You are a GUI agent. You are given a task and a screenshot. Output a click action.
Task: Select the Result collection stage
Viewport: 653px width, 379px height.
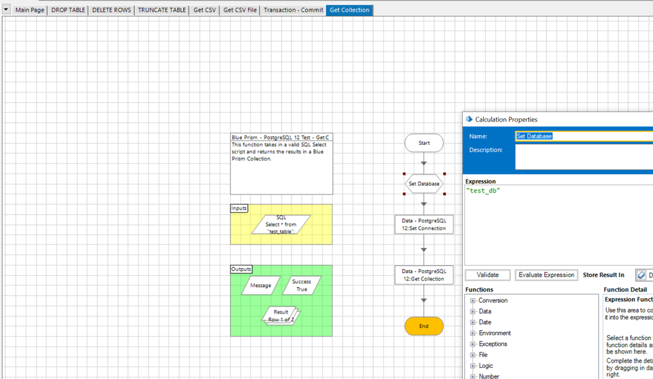point(281,316)
